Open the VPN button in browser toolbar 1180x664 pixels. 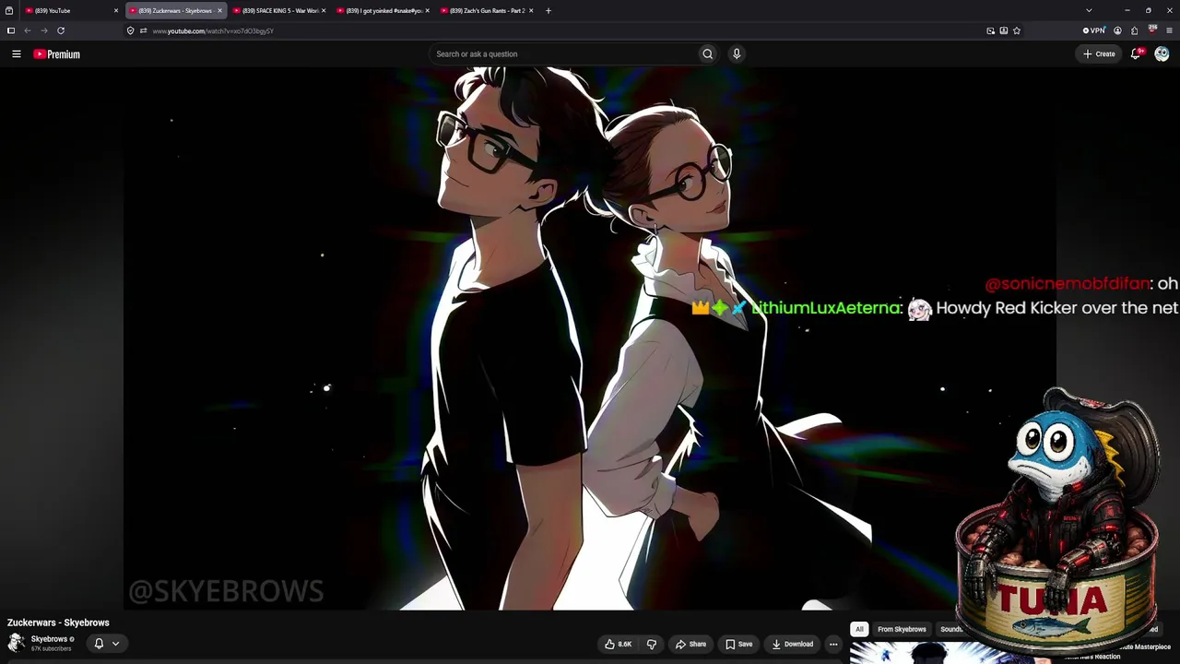[x=1094, y=30]
